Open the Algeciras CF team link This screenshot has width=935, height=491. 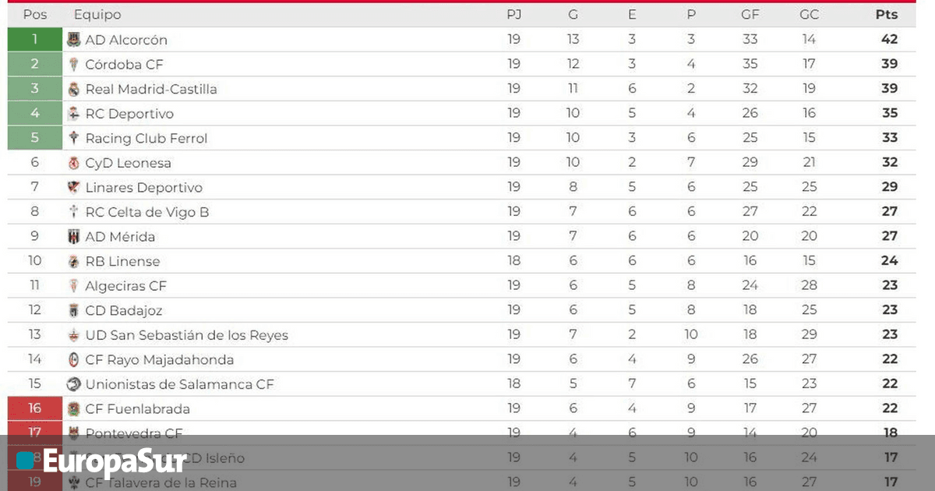(125, 286)
